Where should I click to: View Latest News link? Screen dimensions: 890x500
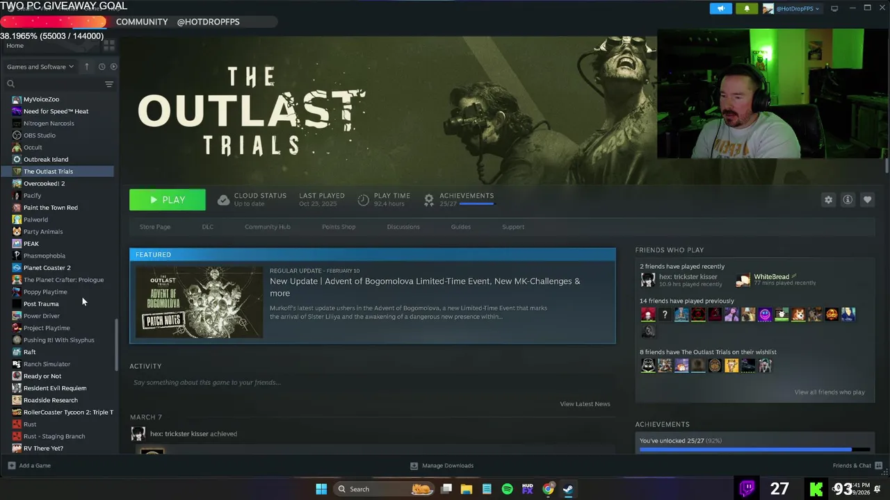585,404
